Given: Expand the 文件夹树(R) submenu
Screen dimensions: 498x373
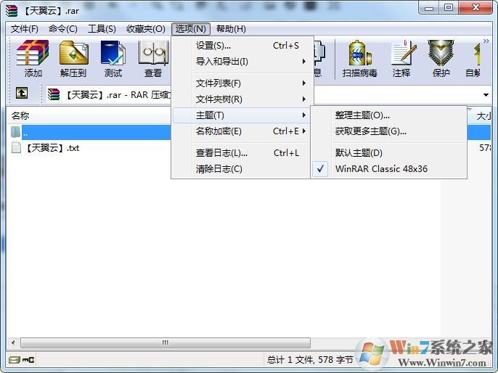Looking at the screenshot, I should point(241,99).
